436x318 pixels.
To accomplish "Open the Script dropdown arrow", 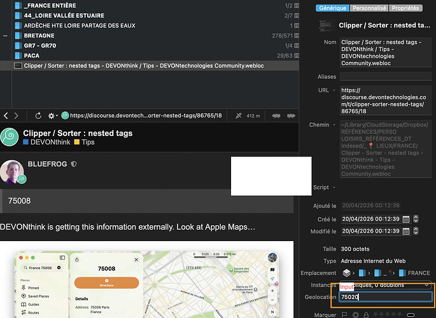I will coord(334,188).
